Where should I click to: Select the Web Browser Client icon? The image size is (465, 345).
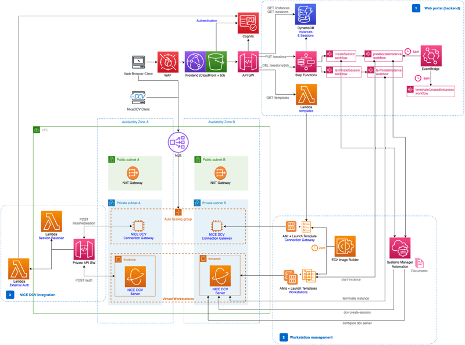[138, 62]
